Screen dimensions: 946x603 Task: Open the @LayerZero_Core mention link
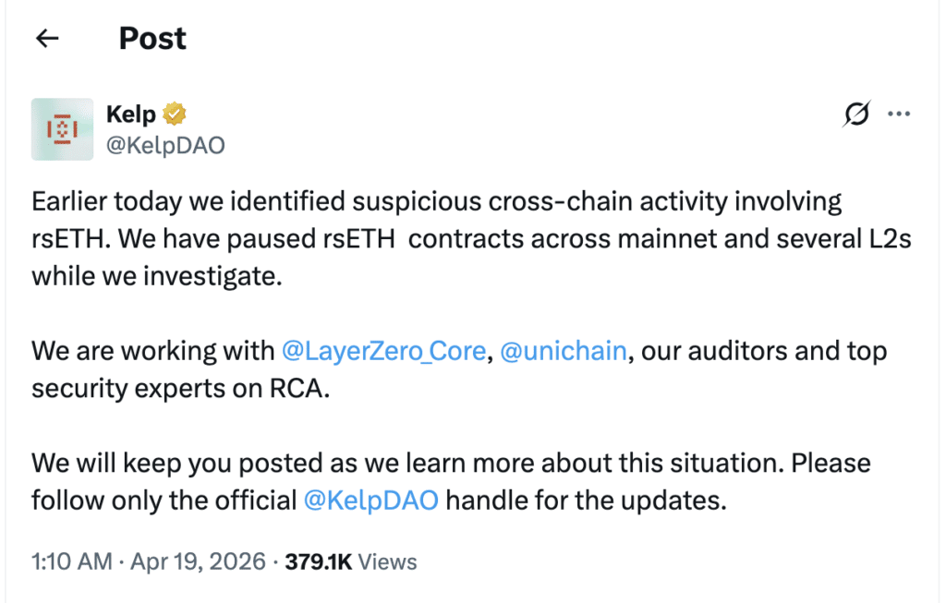(383, 351)
